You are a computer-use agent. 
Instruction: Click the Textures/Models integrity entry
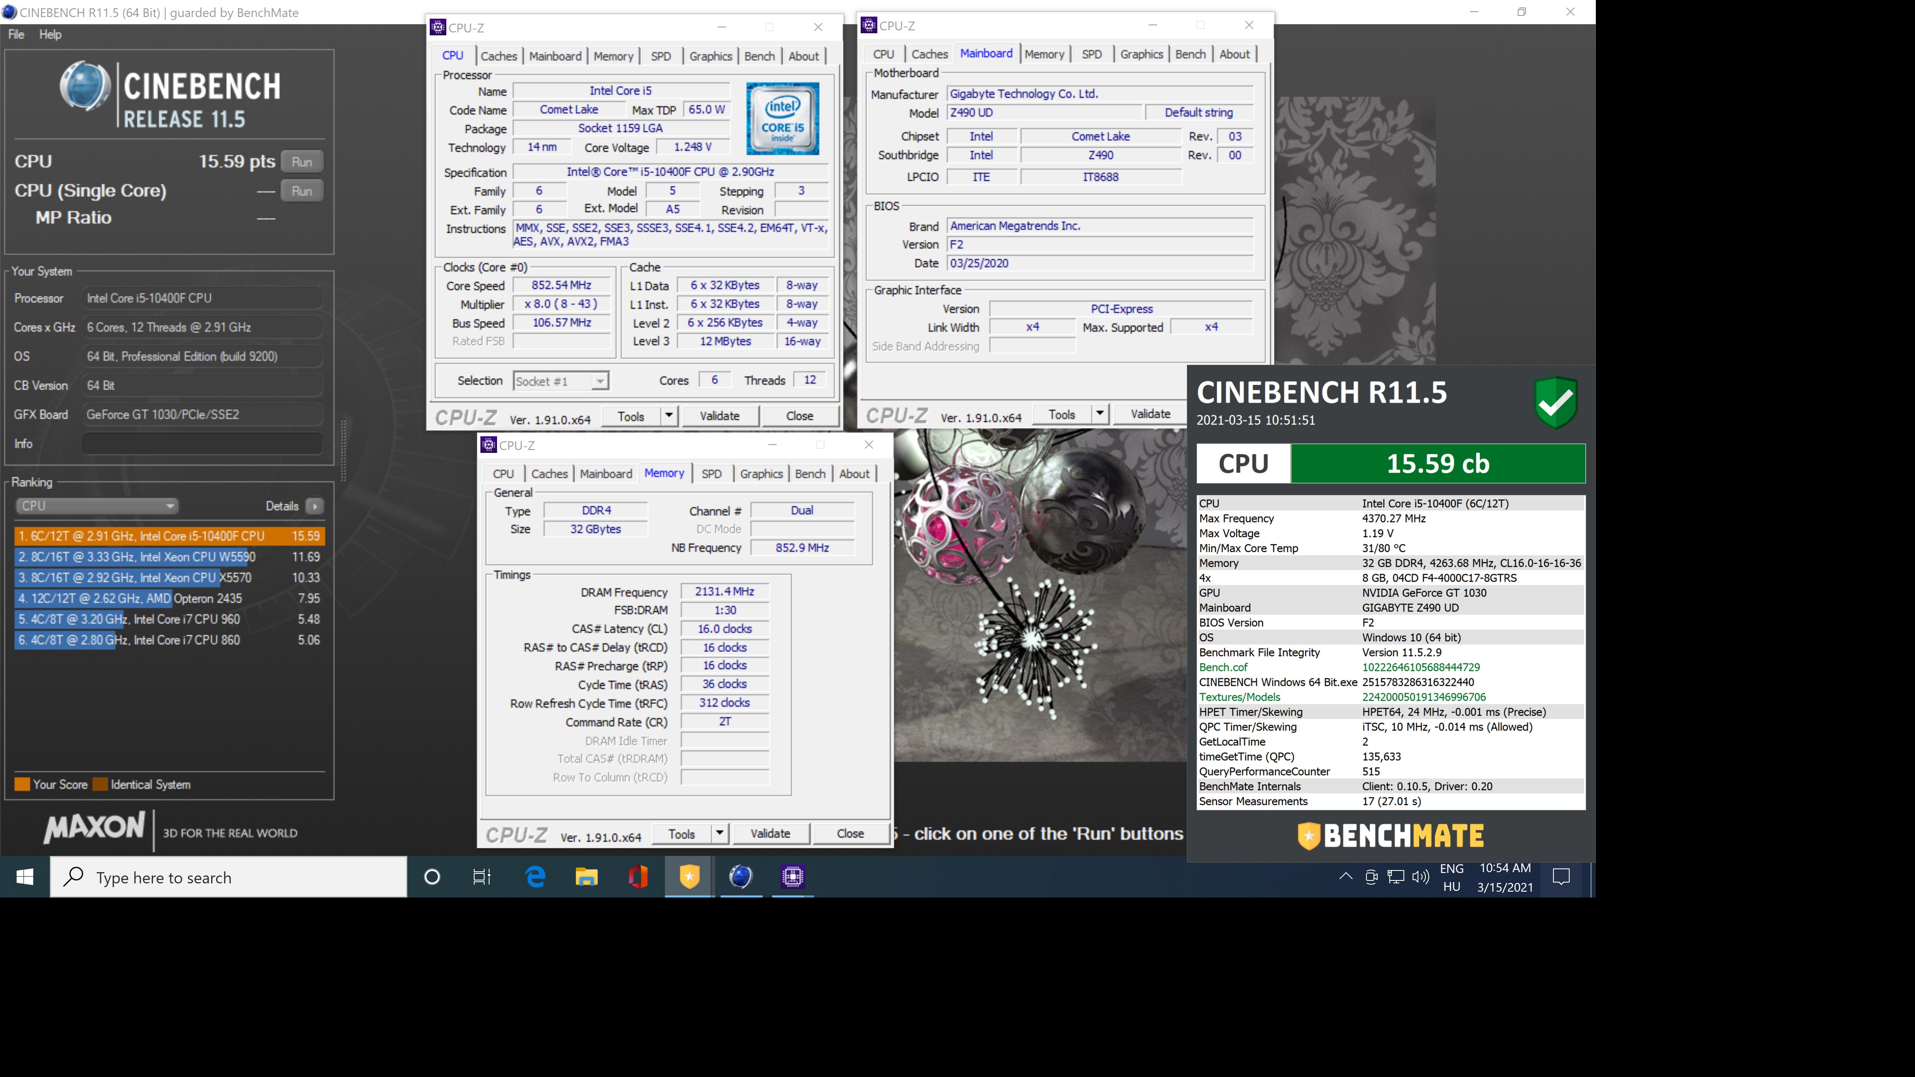point(1391,697)
